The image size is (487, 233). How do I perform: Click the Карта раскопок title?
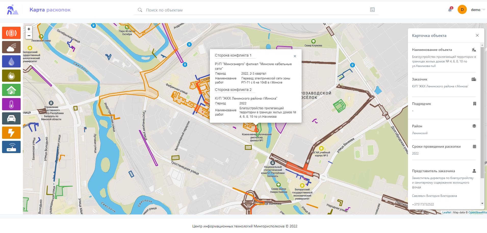point(50,10)
